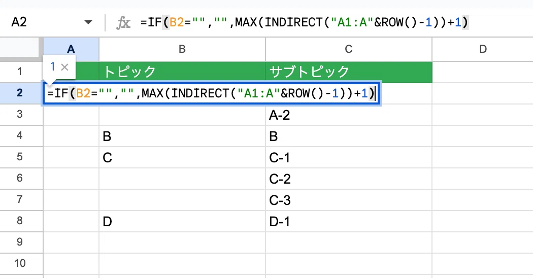Screen dimensions: 533x278
Task: Click the サブトピック header cell
Action: 349,72
